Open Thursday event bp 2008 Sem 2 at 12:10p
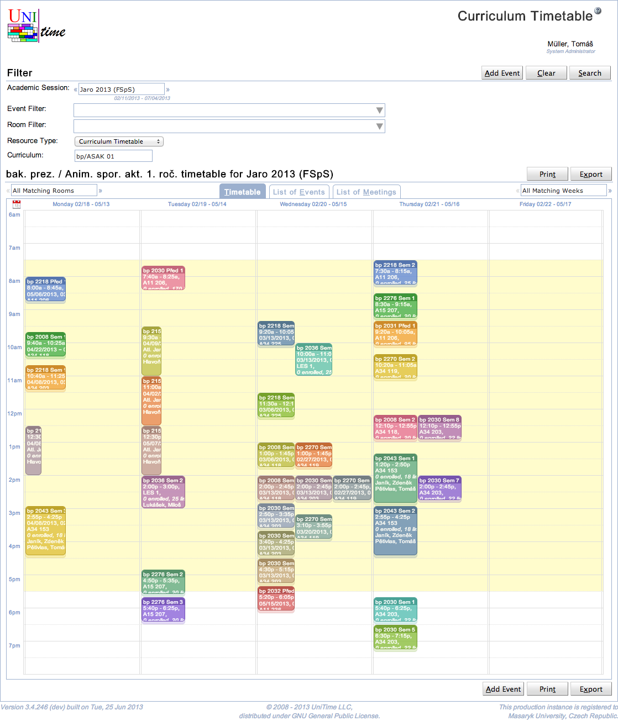 395,428
